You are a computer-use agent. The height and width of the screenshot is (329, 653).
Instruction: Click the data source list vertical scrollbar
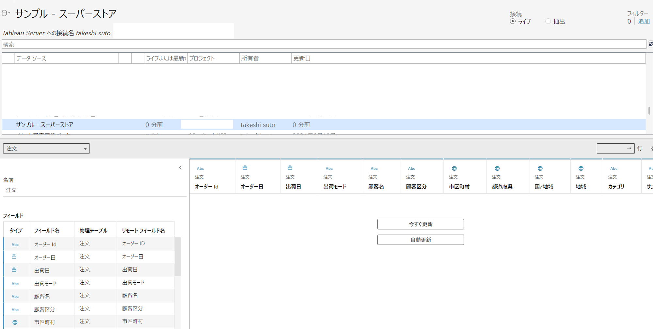pyautogui.click(x=649, y=111)
